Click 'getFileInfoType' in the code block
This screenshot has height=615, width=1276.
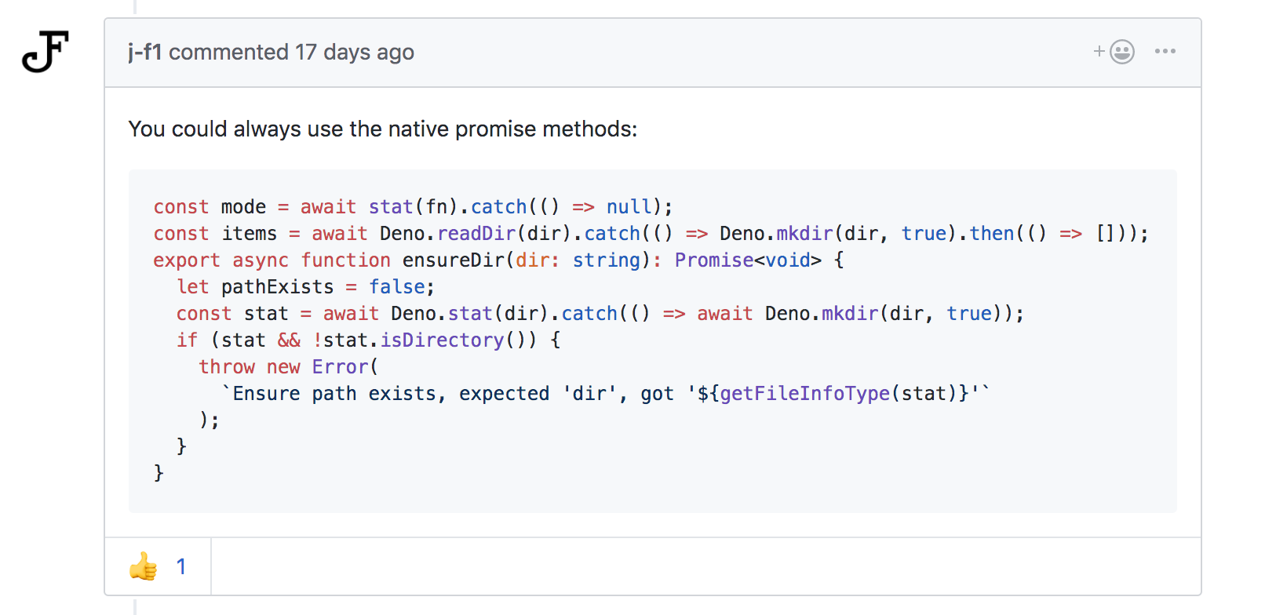(804, 394)
